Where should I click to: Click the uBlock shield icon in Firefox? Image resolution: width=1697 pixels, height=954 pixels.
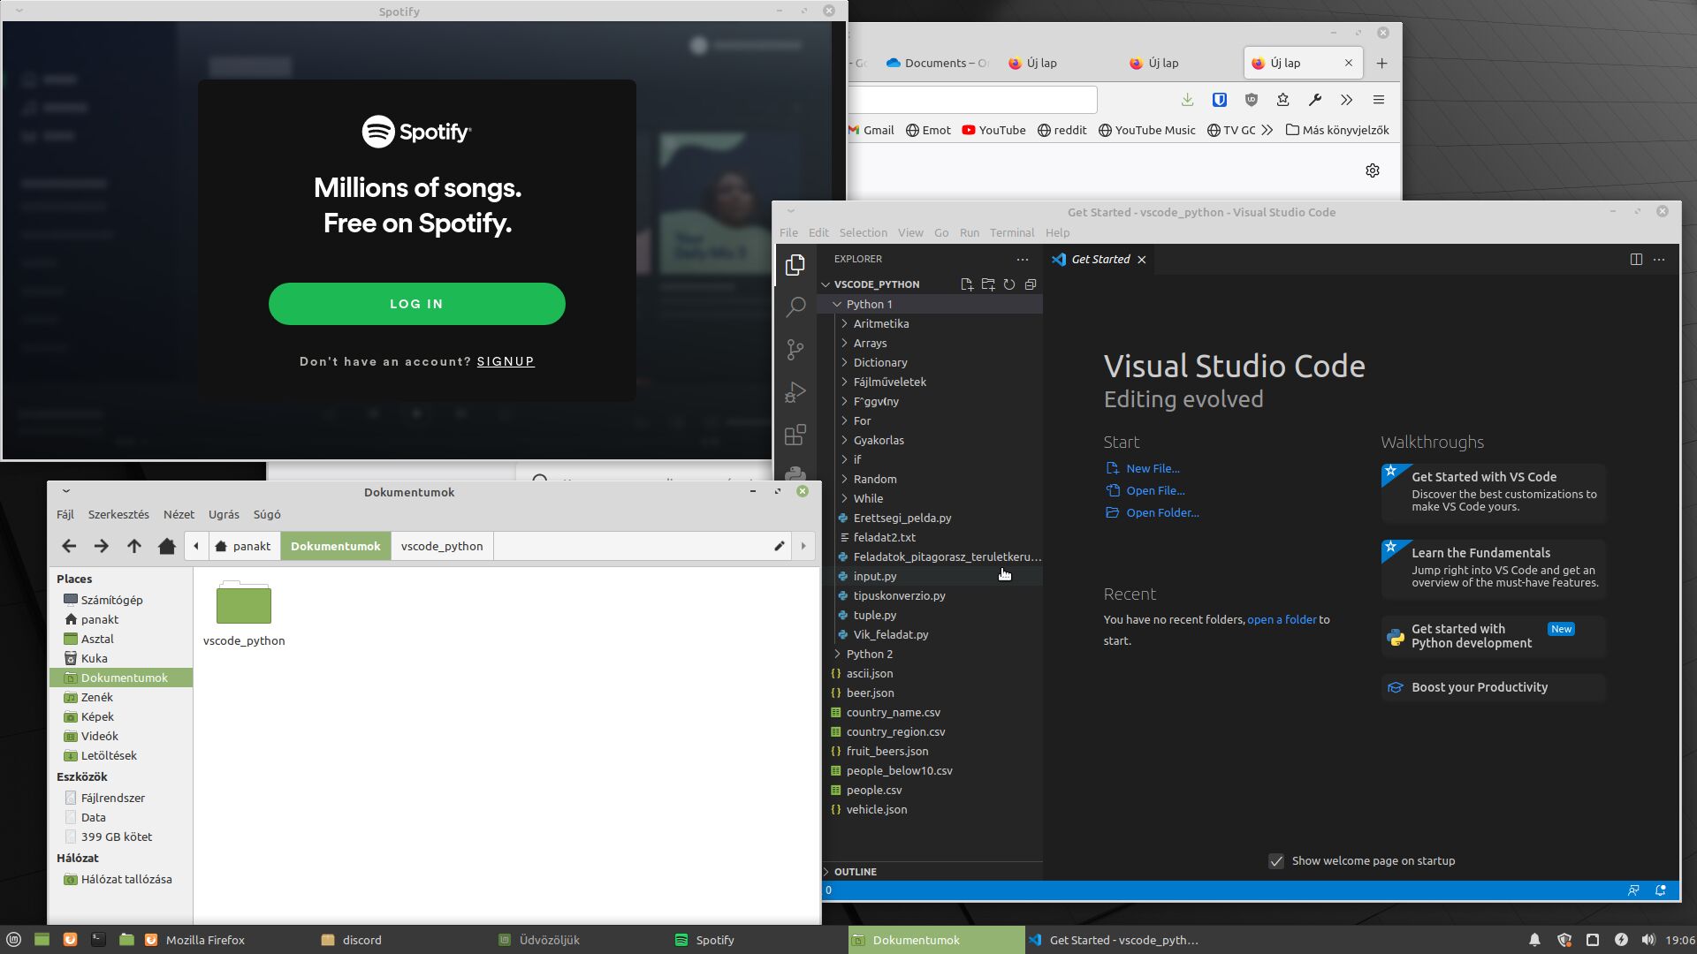1251,100
